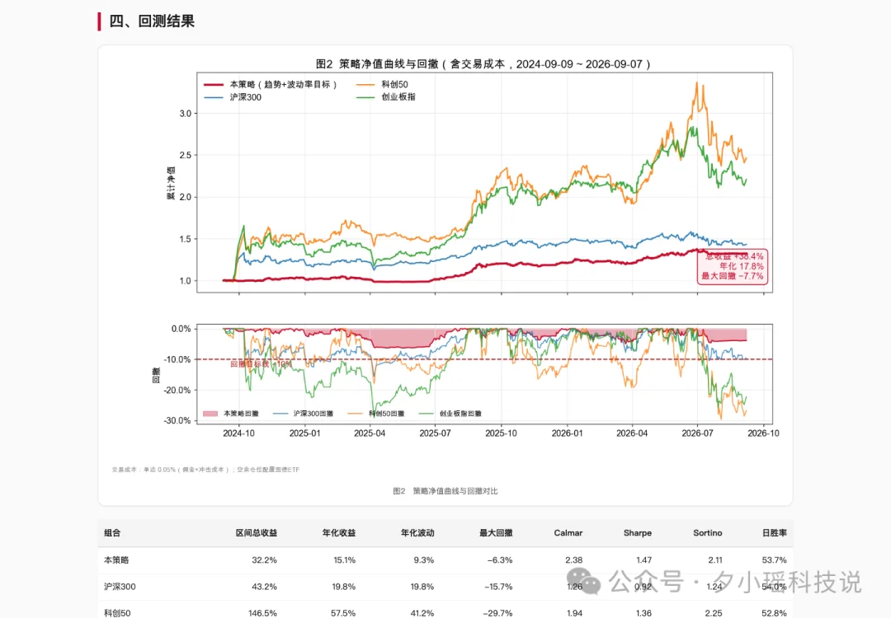Image resolution: width=891 pixels, height=618 pixels.
Task: Click legend label 创业板指回撤
Action: pyautogui.click(x=460, y=414)
